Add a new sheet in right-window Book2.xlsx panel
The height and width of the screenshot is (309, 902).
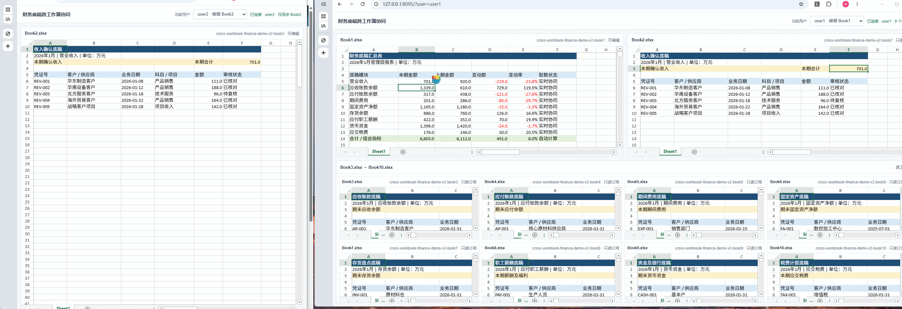(694, 152)
